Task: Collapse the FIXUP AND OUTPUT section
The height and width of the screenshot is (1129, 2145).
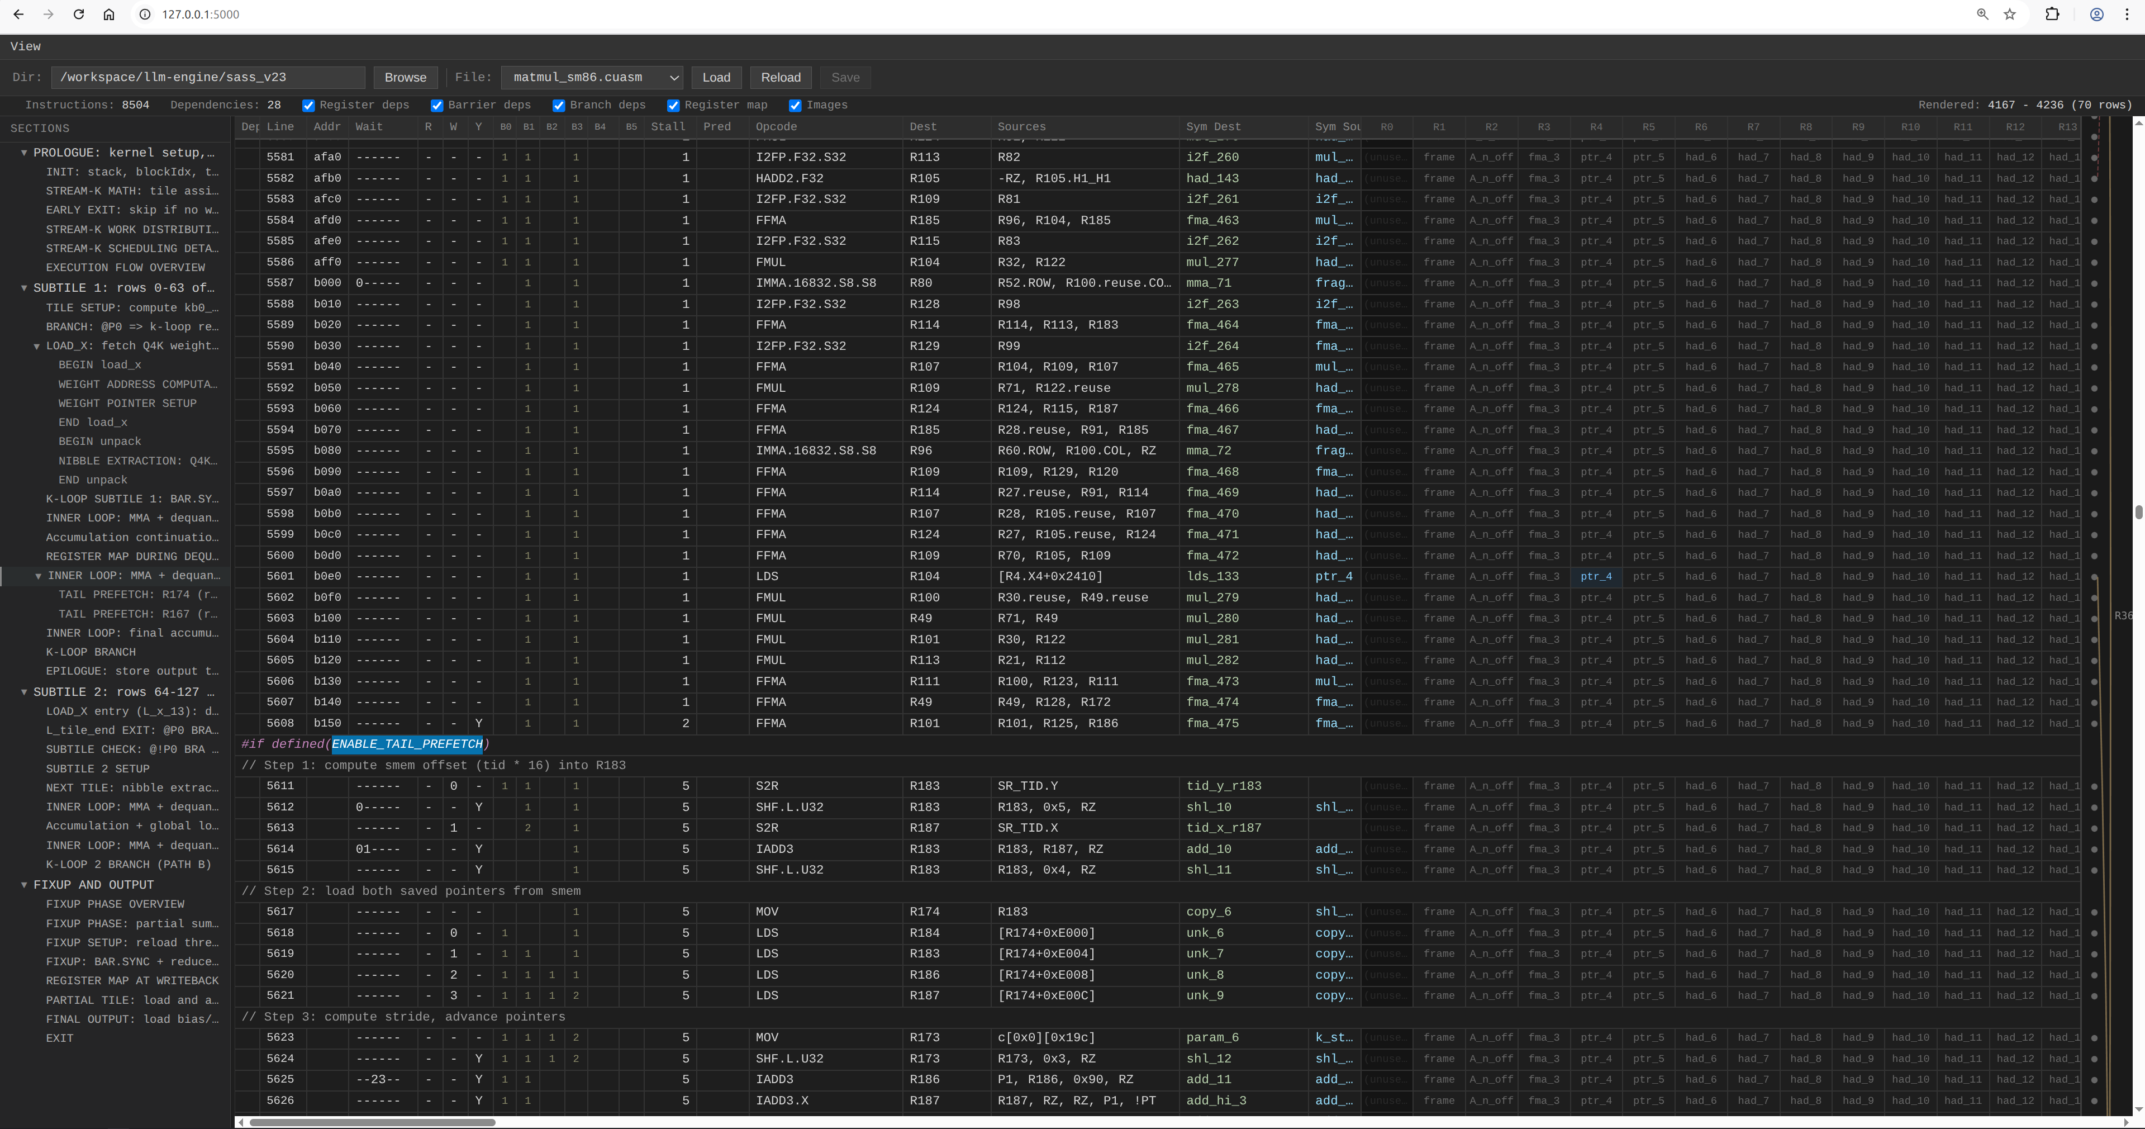Action: pyautogui.click(x=24, y=885)
